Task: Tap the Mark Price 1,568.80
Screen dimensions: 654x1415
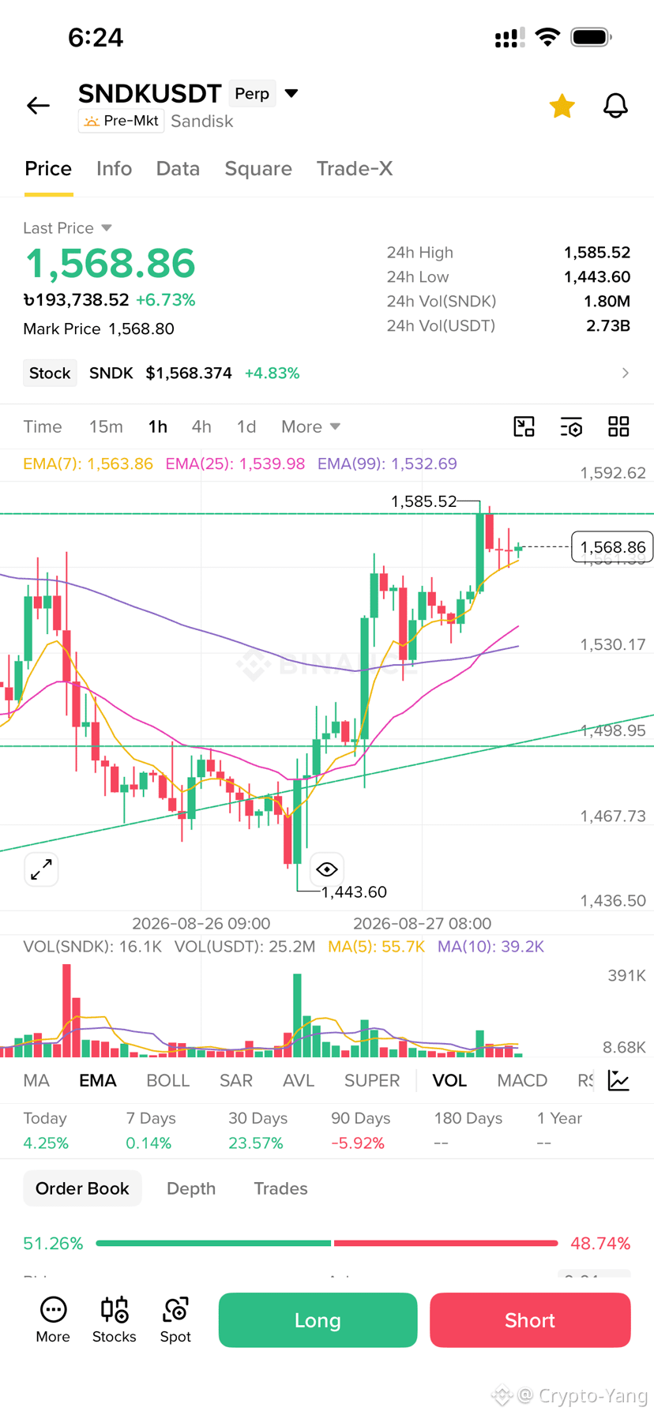Action: pyautogui.click(x=99, y=328)
